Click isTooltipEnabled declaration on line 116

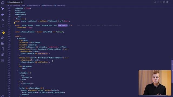27,32
